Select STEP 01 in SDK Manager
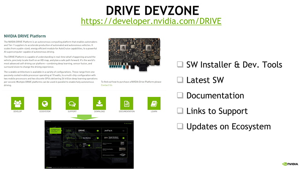Viewport: 305px width, 171px height. (55, 131)
